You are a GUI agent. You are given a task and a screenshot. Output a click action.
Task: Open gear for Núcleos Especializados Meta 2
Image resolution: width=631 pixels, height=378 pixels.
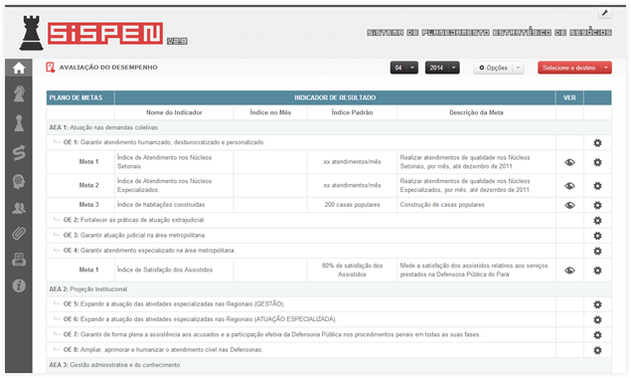[597, 185]
